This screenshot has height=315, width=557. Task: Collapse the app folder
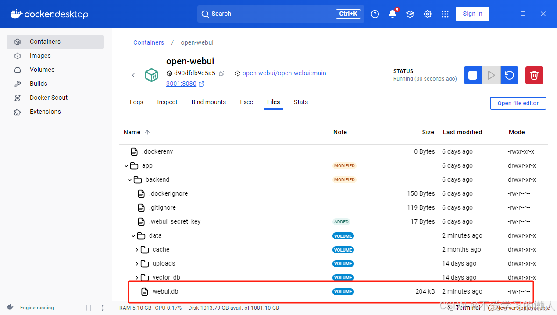click(x=126, y=166)
